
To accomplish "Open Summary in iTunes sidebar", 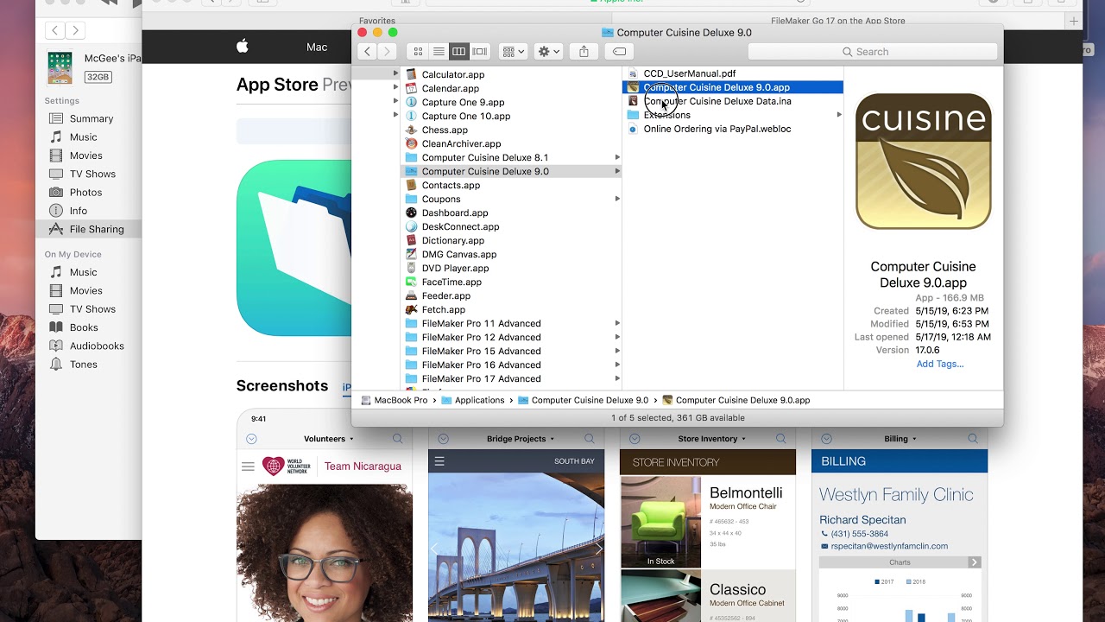I will (91, 118).
